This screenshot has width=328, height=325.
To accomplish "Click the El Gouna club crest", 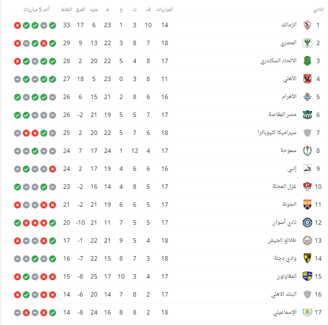I will coord(307,205).
